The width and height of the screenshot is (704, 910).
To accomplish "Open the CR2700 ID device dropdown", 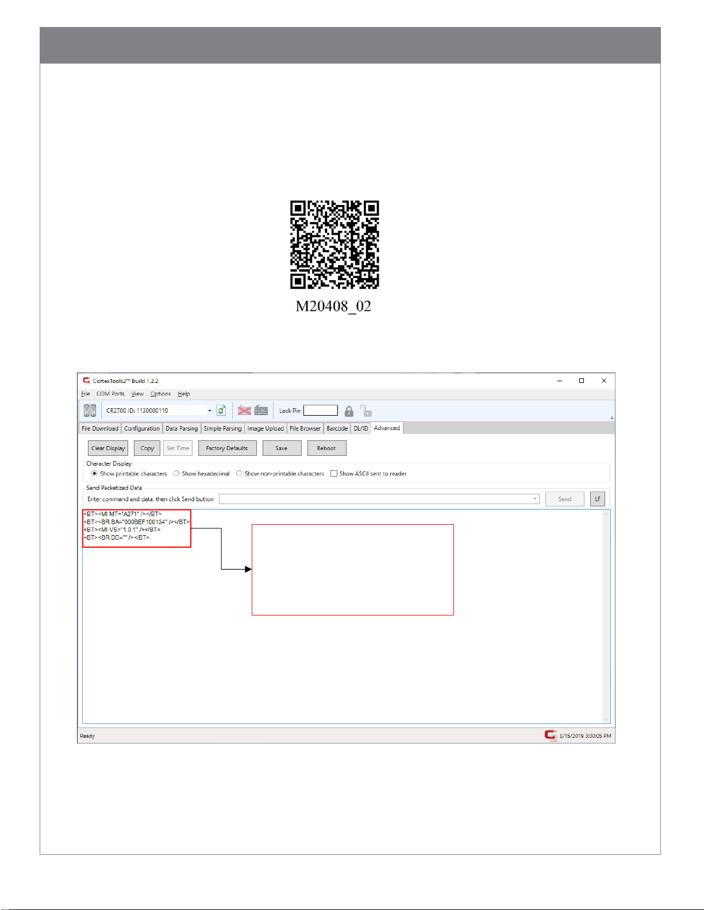I will (x=210, y=411).
